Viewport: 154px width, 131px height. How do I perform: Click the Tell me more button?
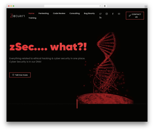pos(20,75)
